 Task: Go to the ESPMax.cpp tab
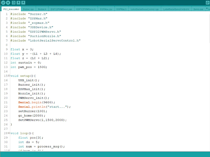[106, 9]
